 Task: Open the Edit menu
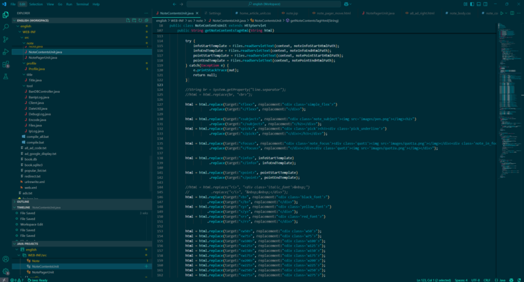[x=23, y=4]
